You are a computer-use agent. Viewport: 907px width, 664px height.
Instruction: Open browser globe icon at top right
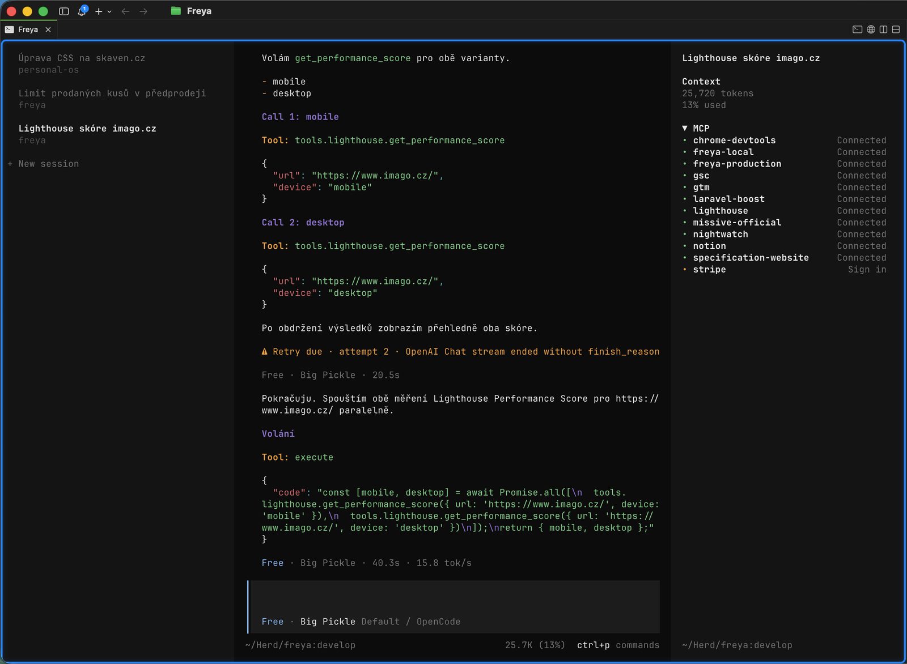871,29
